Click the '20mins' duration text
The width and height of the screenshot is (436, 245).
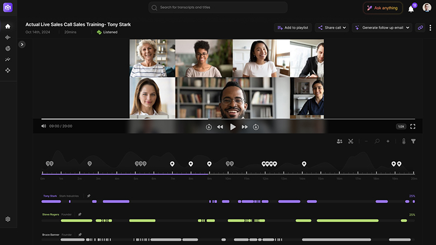[70, 32]
